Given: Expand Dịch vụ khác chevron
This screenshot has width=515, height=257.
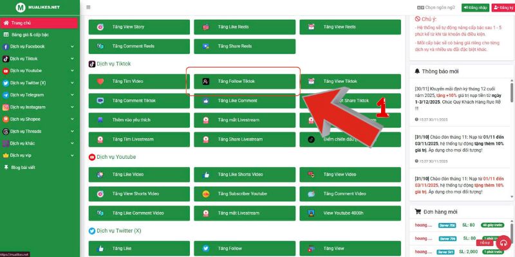Looking at the screenshot, I should (72, 143).
